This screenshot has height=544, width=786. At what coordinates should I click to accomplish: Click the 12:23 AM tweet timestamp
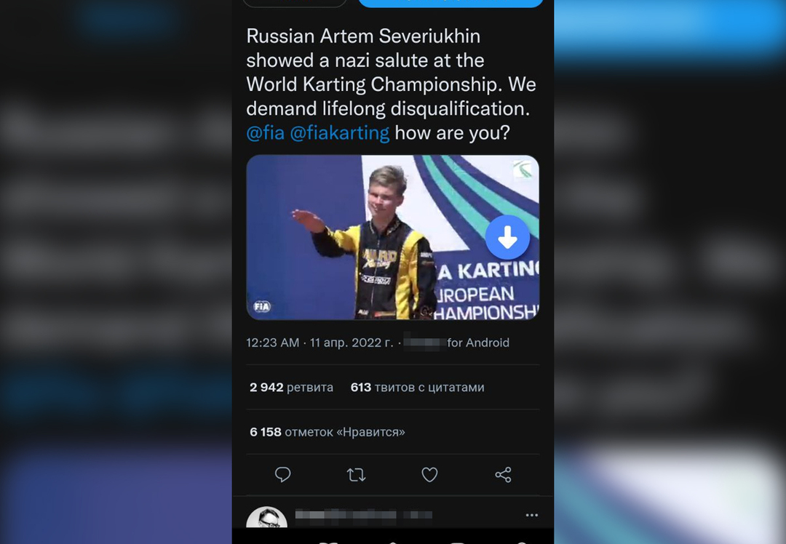pos(319,343)
